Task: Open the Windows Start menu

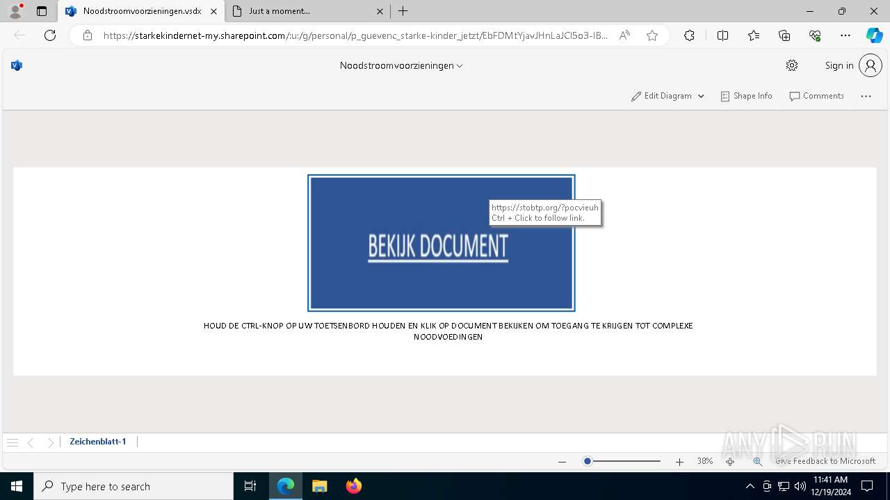Action: [17, 486]
